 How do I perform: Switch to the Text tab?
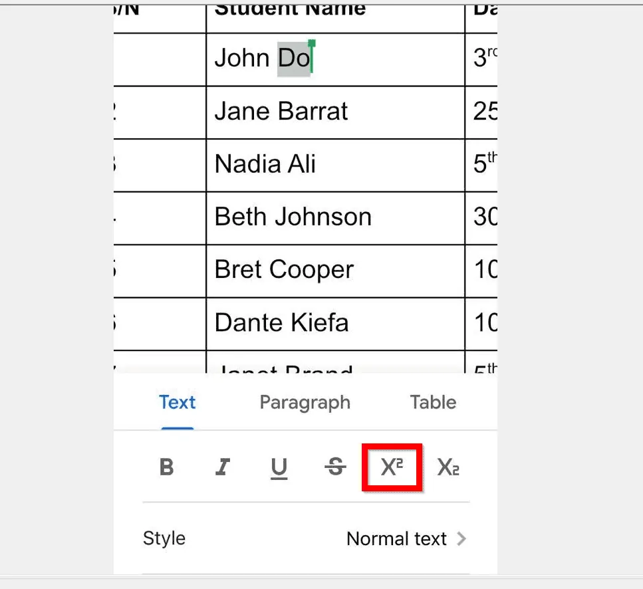pyautogui.click(x=177, y=402)
